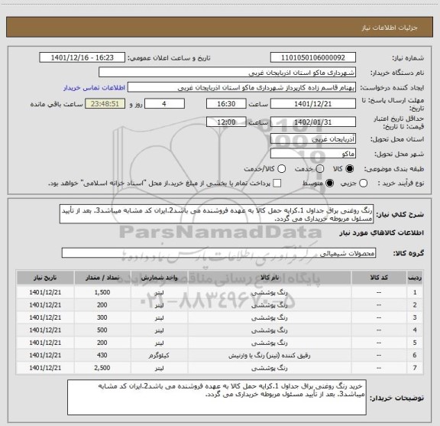Tick the اسناد خزانه اسلامی payment checkbox
The image size is (440, 426).
(x=277, y=184)
